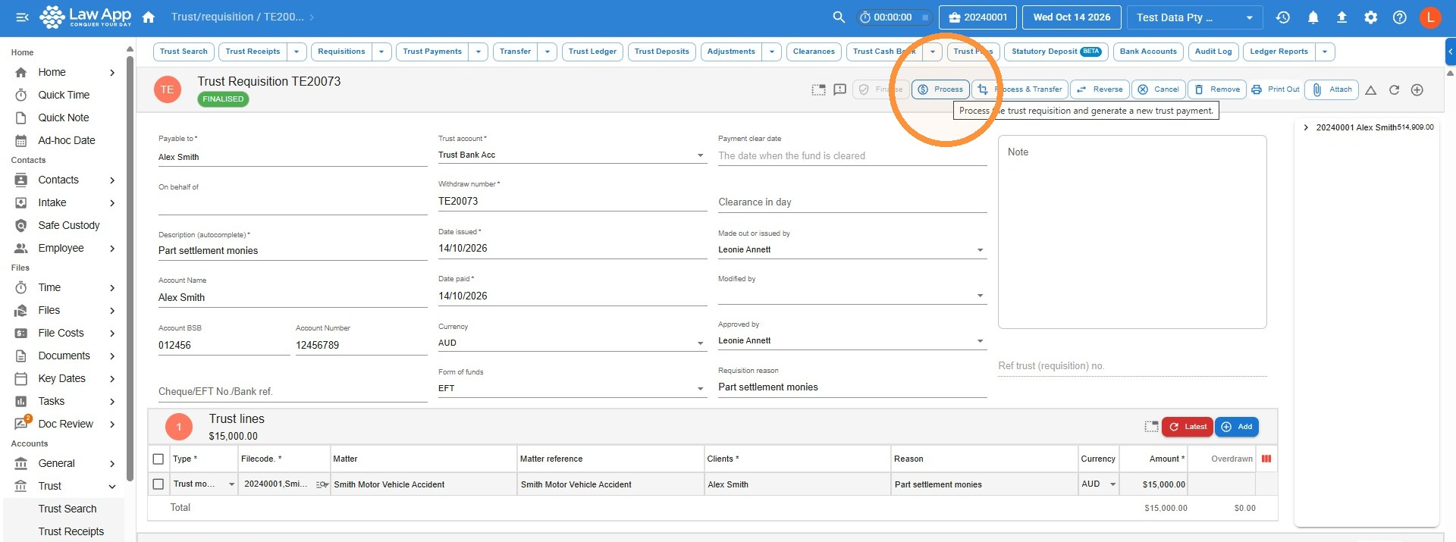
Task: Click the circled plus icon in requisition toolbar
Action: 1417,90
